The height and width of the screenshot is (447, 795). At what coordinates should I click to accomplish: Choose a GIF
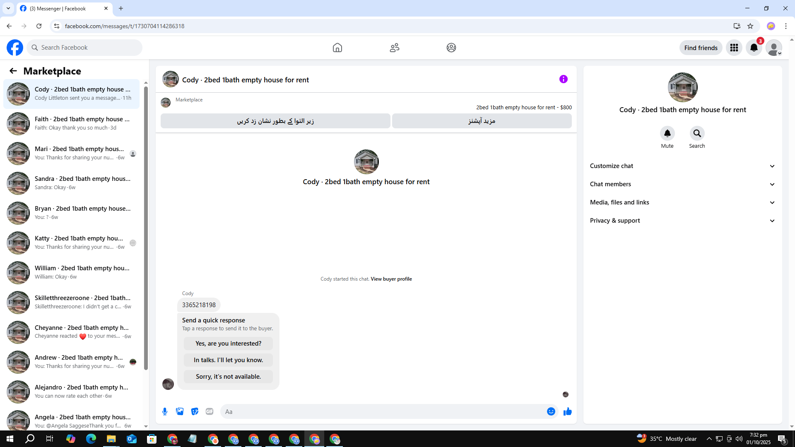click(x=210, y=411)
